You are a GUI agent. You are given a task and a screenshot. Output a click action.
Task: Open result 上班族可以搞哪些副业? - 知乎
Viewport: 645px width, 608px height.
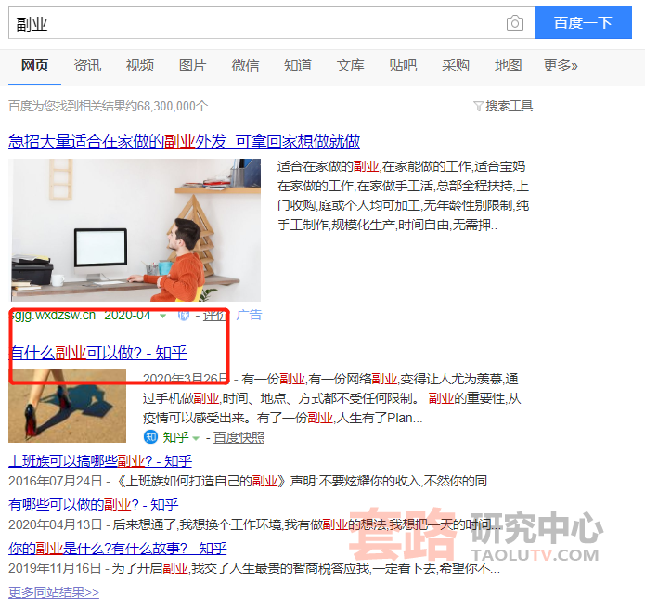point(100,460)
